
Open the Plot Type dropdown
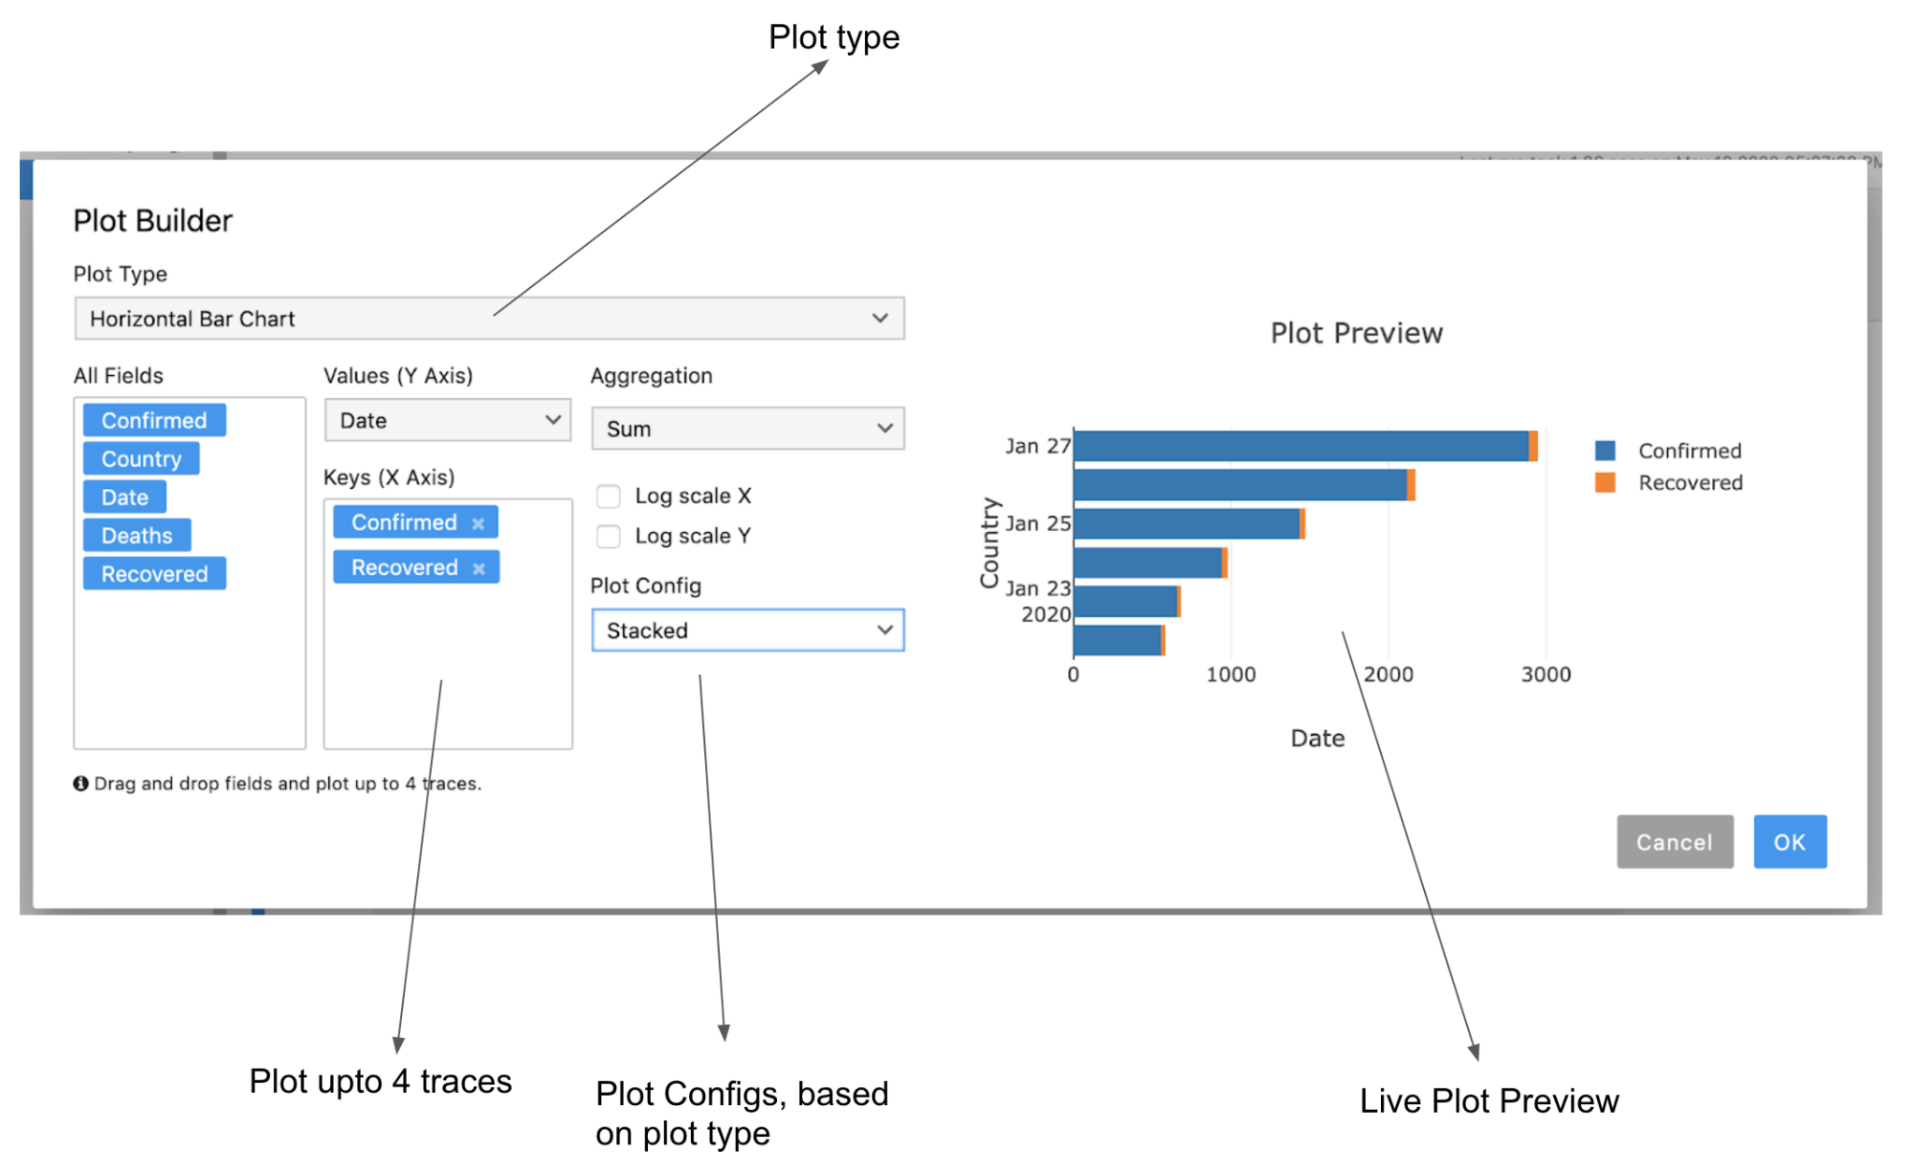point(489,319)
